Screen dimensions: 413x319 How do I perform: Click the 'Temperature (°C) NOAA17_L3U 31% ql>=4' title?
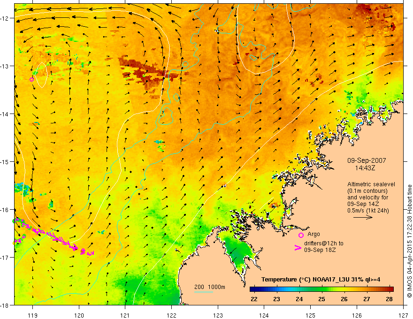coord(321,280)
